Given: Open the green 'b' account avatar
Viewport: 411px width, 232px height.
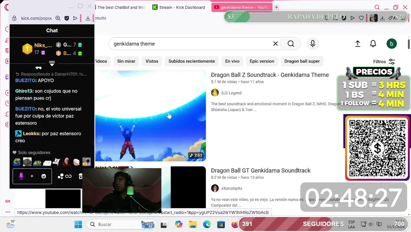Looking at the screenshot, I should pos(391,44).
